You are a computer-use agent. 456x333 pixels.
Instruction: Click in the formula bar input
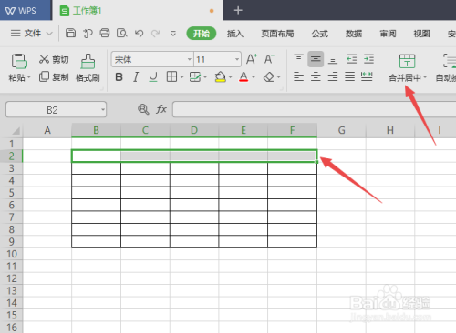[x=314, y=109]
